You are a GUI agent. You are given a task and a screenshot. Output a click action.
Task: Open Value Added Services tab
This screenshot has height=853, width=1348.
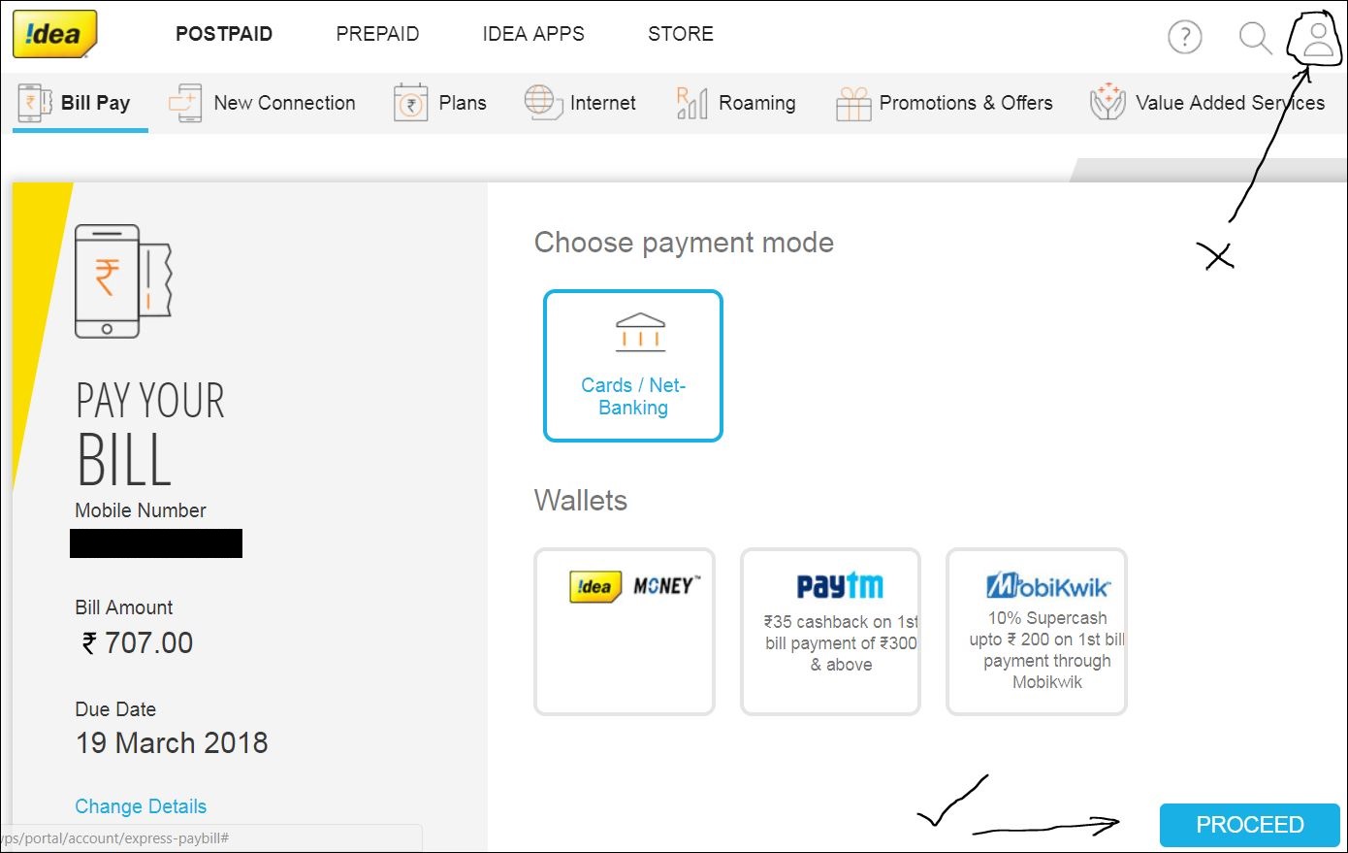[1207, 103]
